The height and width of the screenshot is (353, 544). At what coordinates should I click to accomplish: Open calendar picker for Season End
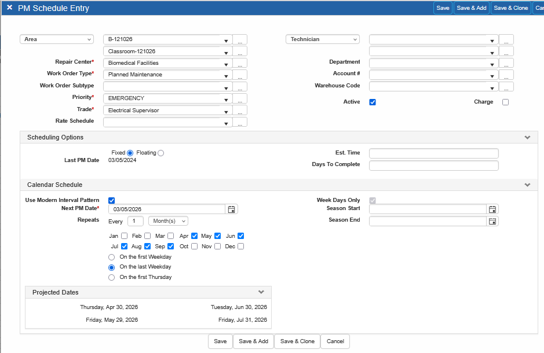(x=492, y=221)
